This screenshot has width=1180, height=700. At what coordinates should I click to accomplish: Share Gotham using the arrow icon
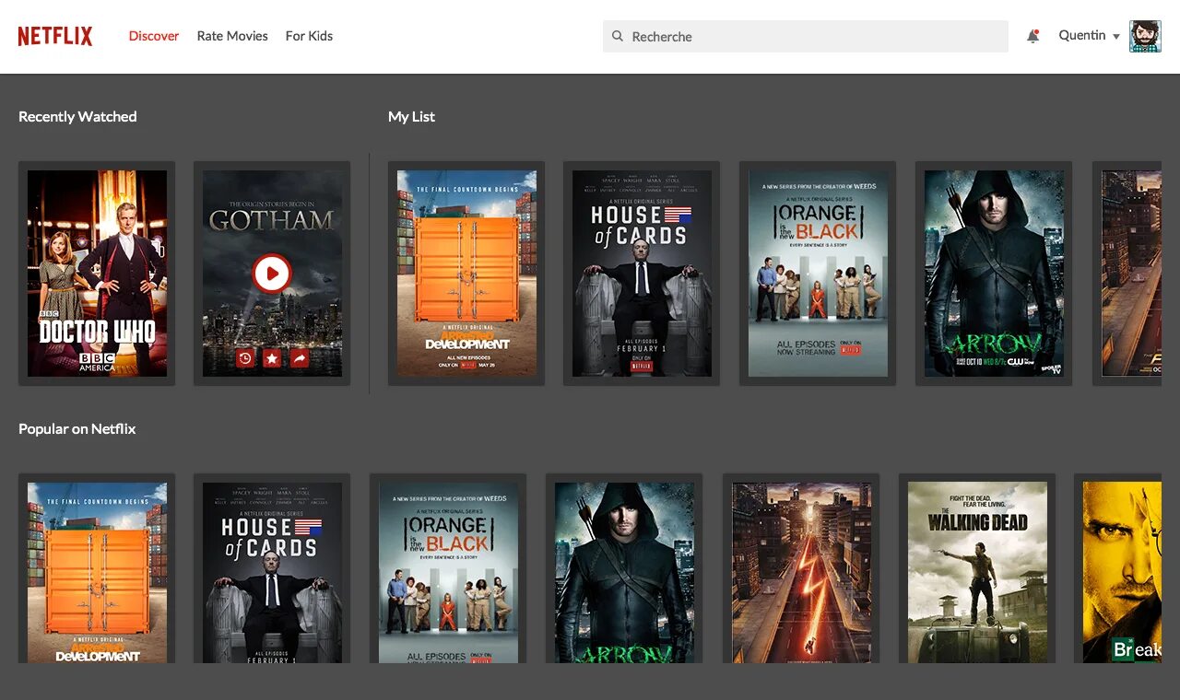point(300,358)
